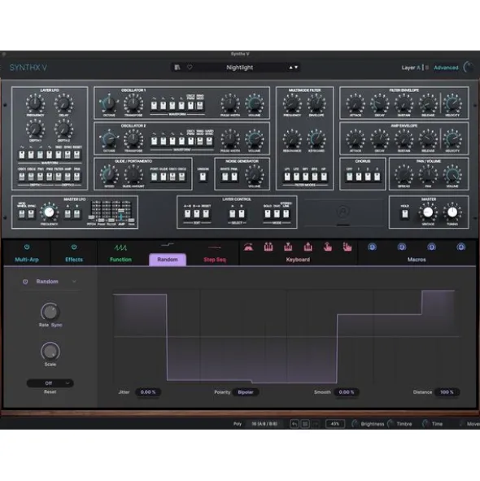The height and width of the screenshot is (481, 480).
Task: Open the Polarity Bipolar selector
Action: point(246,392)
